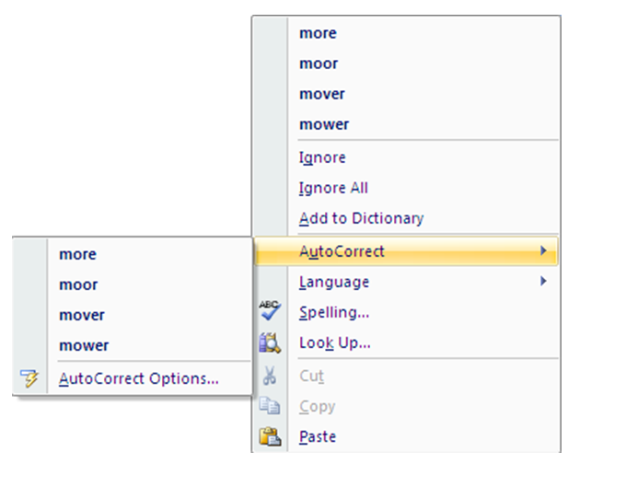
Task: Choose "mower" in the AutoCorrect submenu
Action: pyautogui.click(x=84, y=345)
